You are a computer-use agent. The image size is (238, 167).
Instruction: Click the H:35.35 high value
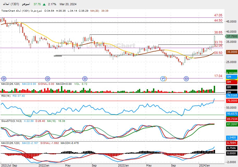coord(61,11)
